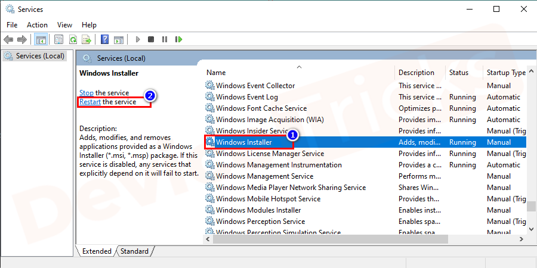
Task: Click the Restart the service link
Action: point(90,102)
